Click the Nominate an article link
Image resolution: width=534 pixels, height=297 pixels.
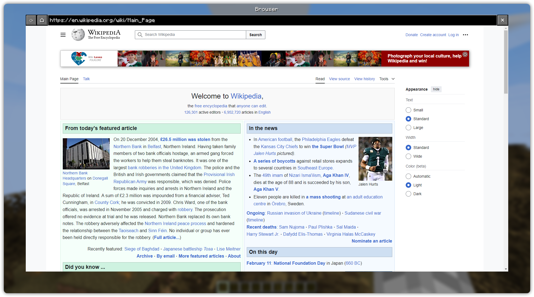coord(372,241)
